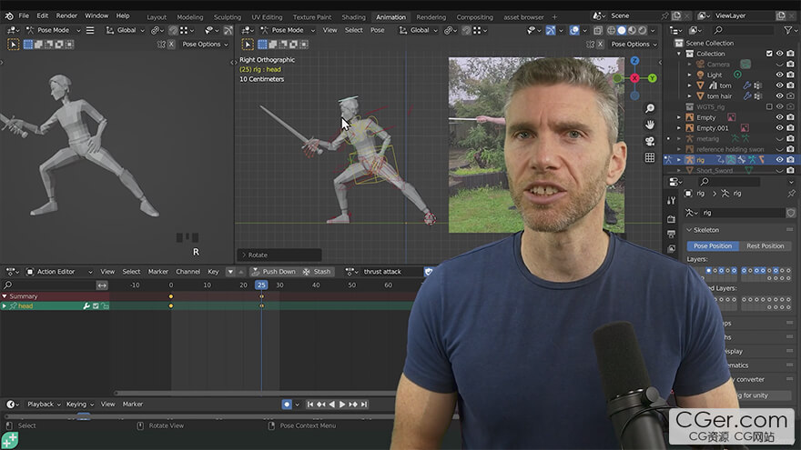The width and height of the screenshot is (801, 450).
Task: Toggle visibility of Light in outliner
Action: (779, 75)
